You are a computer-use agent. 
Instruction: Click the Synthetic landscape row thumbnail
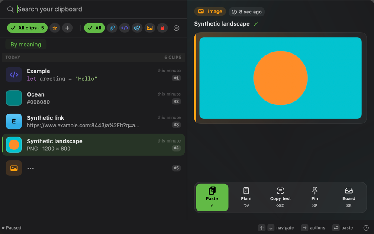14,145
